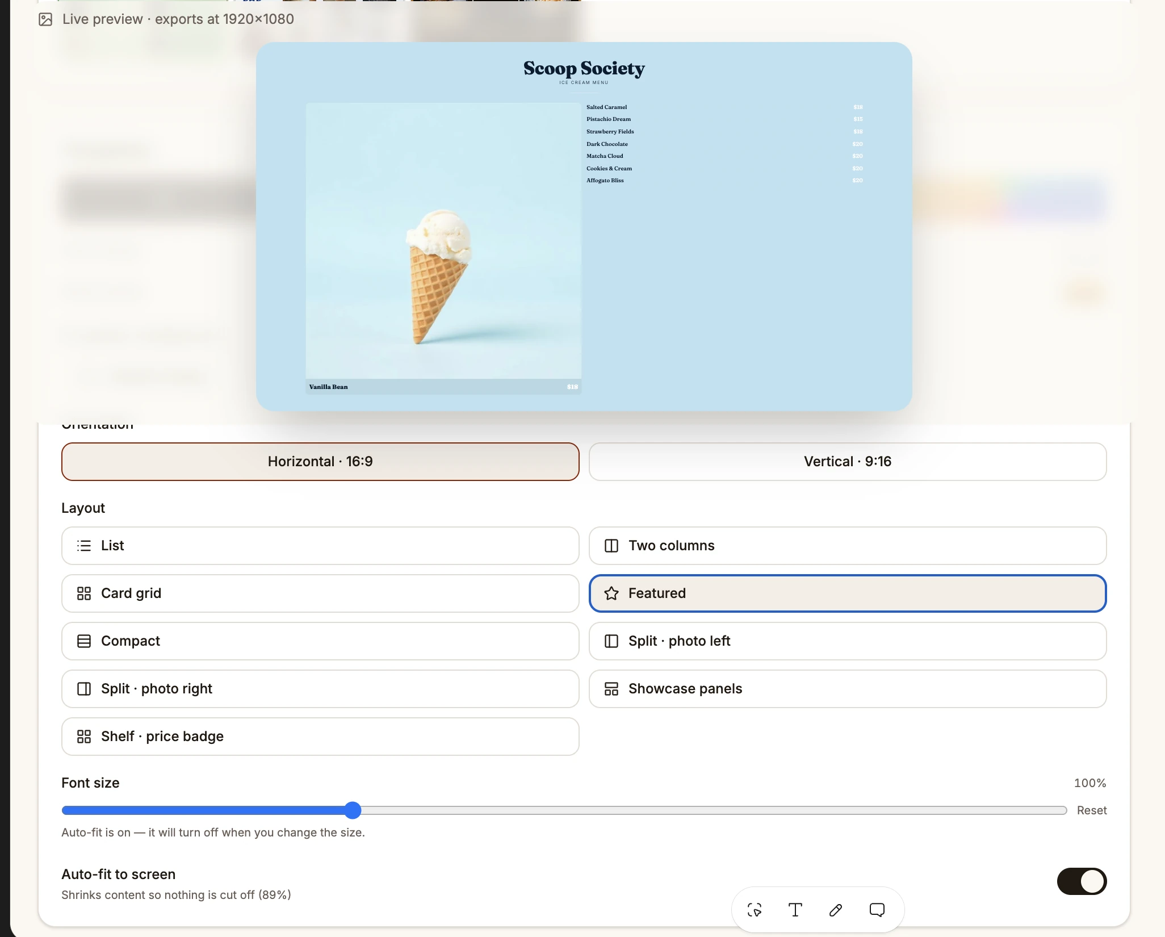Screen dimensions: 1165x937
Task: Activate the element selection cursor tool
Action: tap(755, 910)
